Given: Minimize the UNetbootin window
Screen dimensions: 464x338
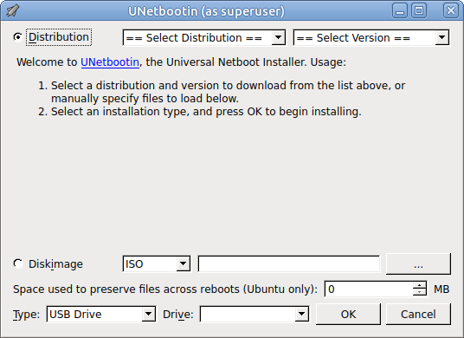Looking at the screenshot, I should (400, 11).
